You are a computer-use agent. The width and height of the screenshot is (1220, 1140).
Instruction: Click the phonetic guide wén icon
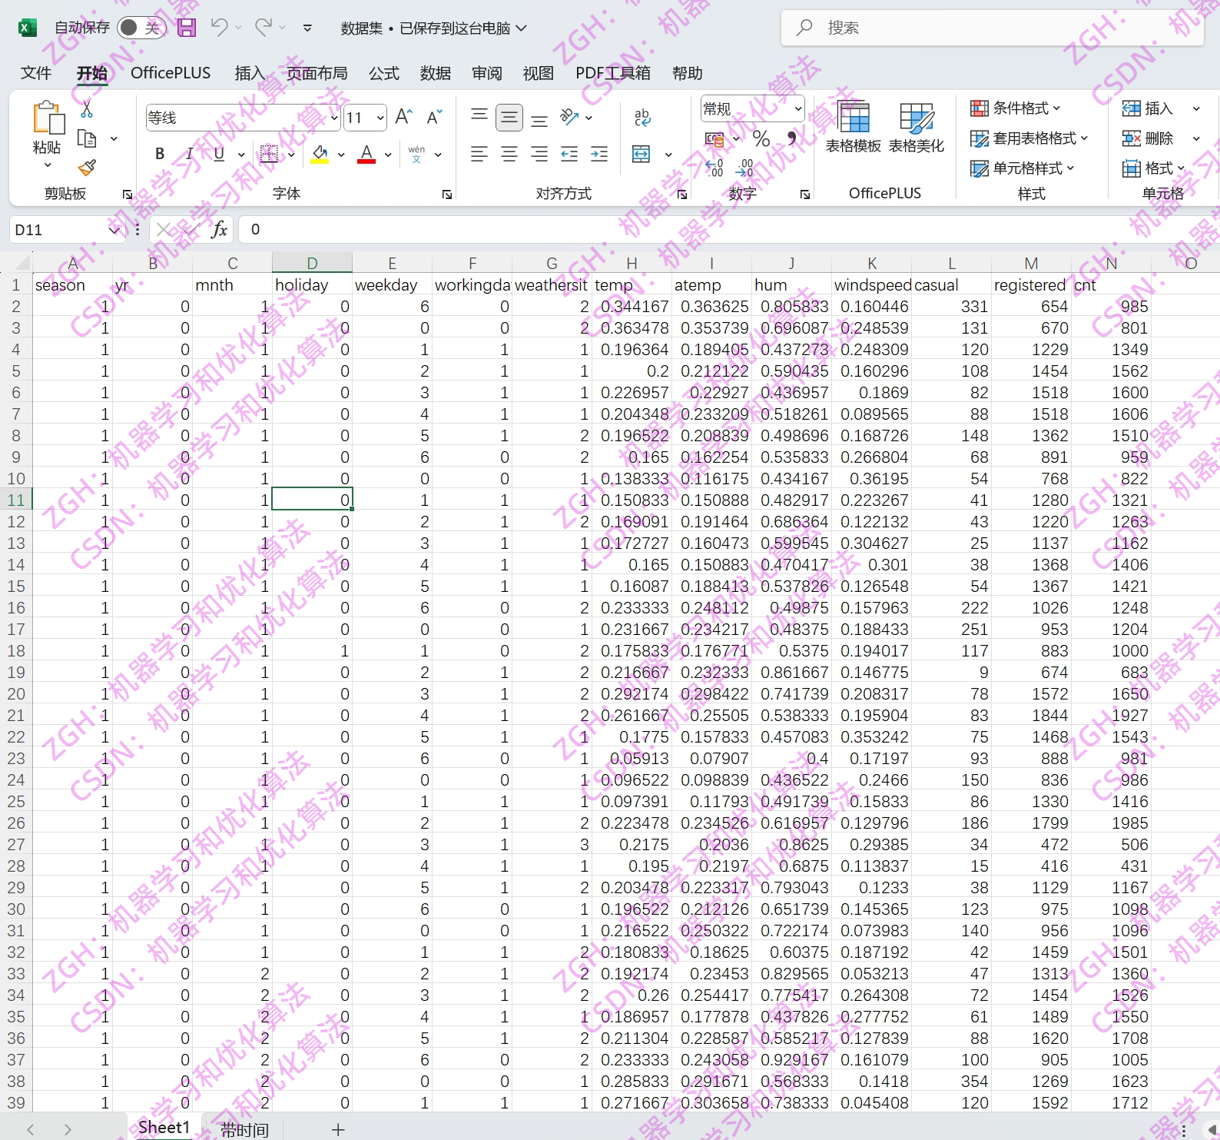(x=417, y=154)
